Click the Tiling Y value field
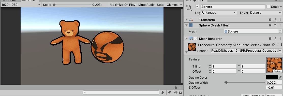Viewport: 283px width, 96px height. tap(253, 66)
